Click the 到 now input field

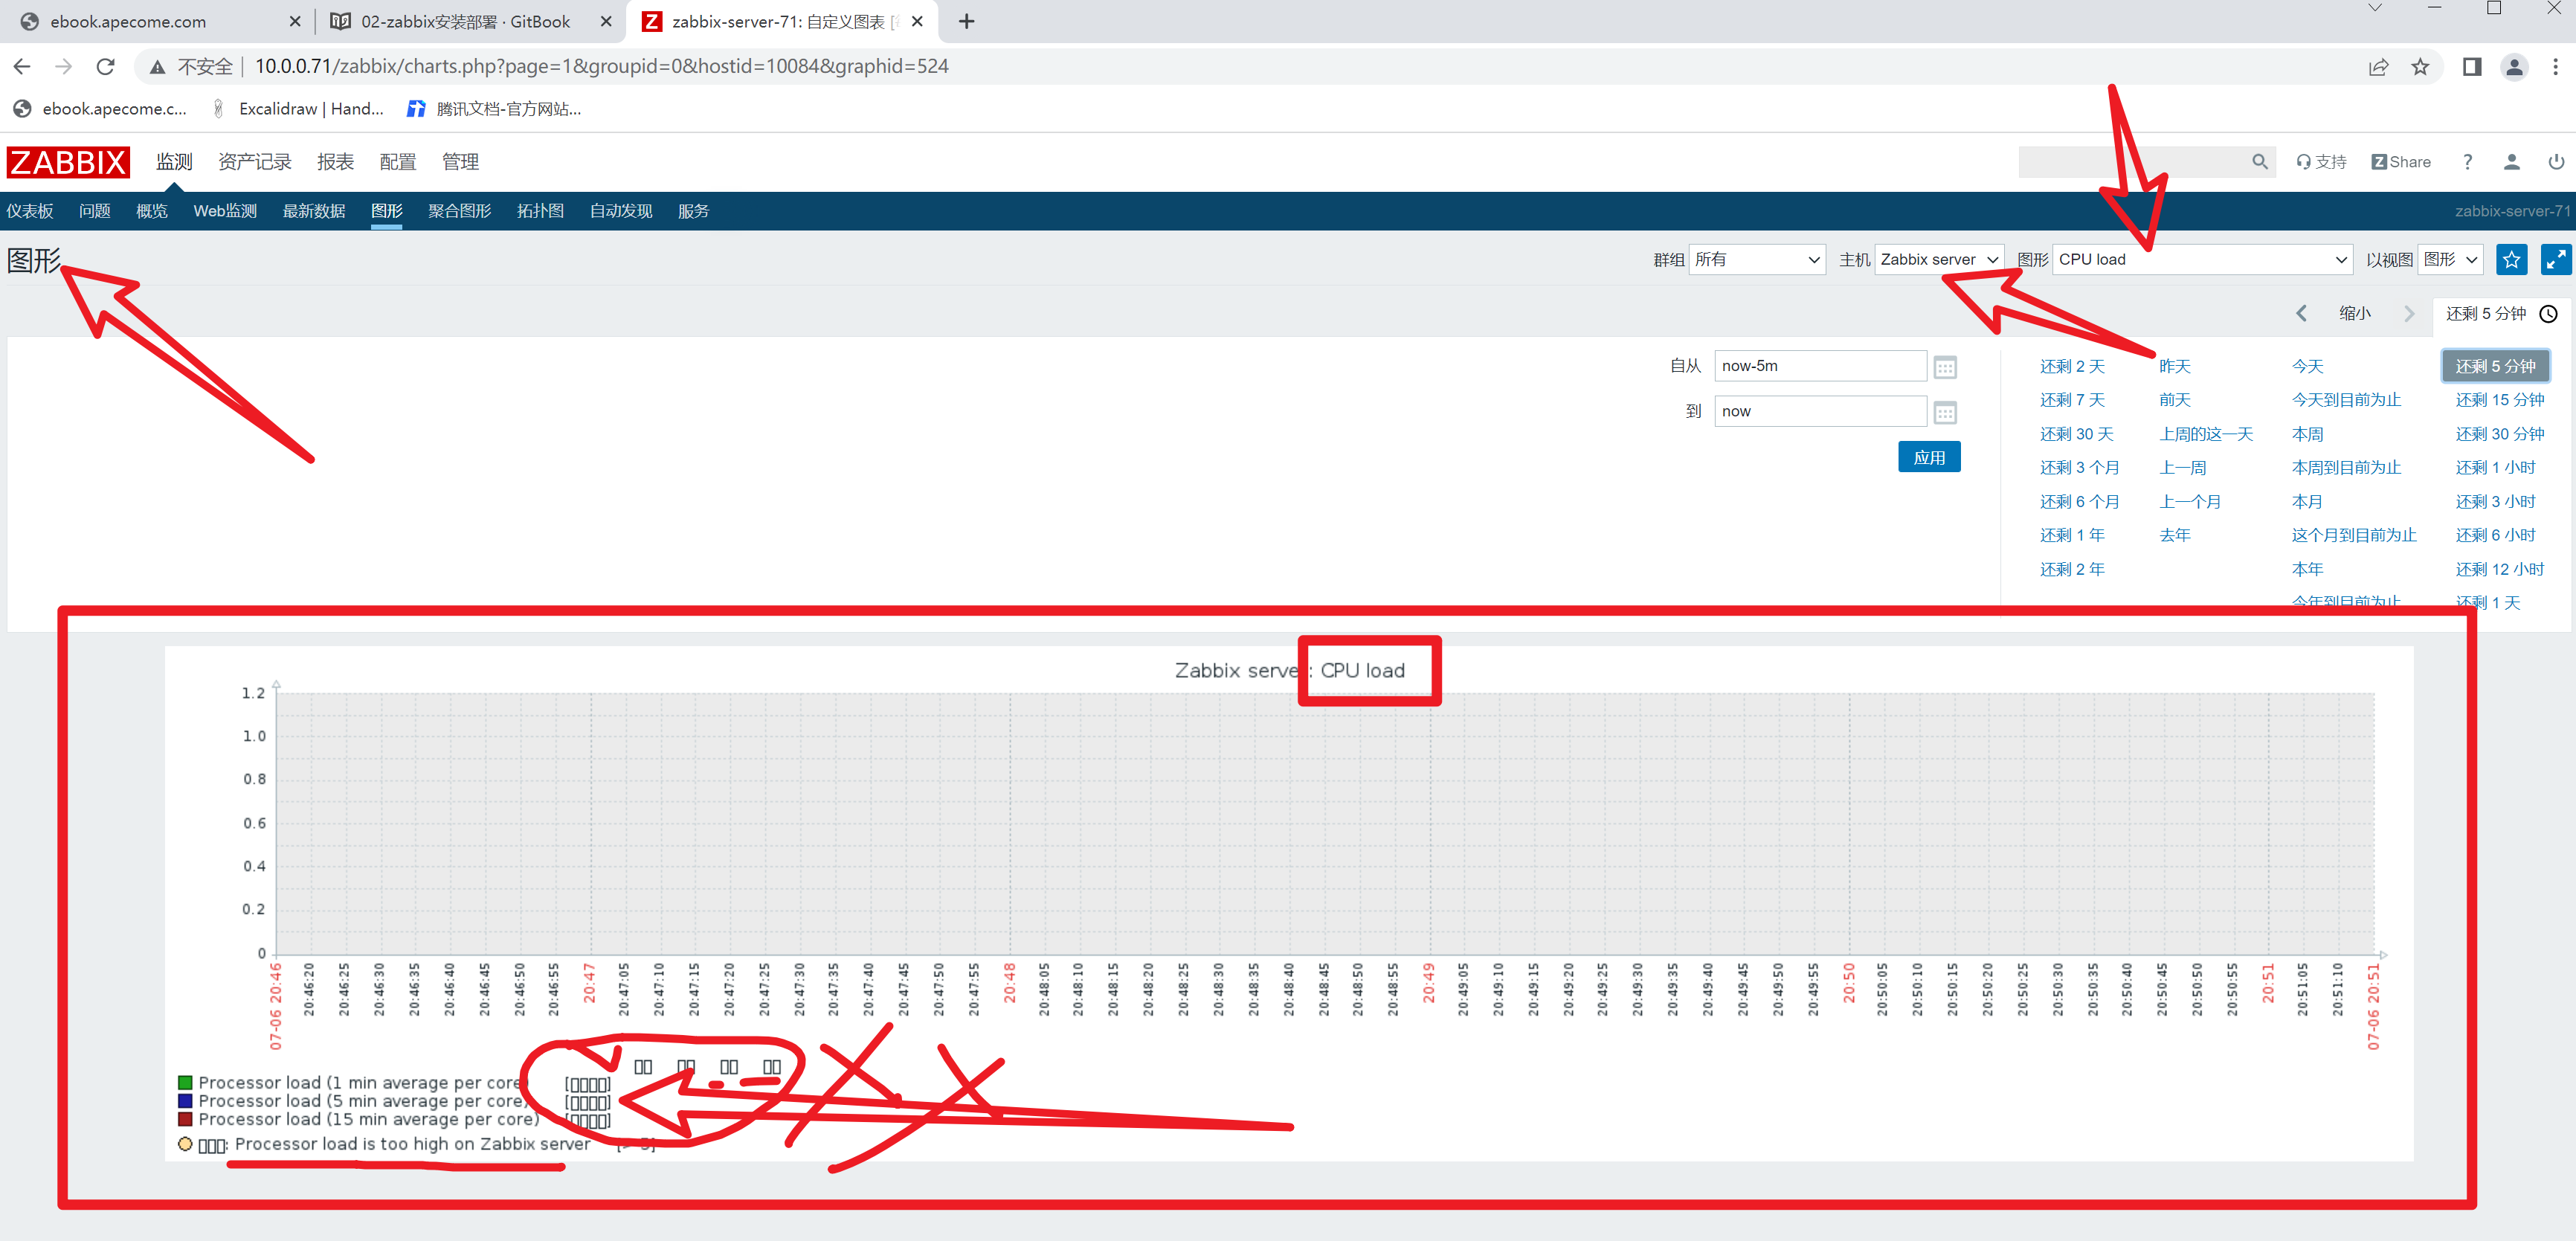[1820, 411]
